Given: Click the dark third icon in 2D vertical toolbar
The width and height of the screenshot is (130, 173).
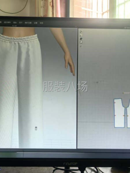Looking at the screenshot, I should pyautogui.click(x=81, y=39).
